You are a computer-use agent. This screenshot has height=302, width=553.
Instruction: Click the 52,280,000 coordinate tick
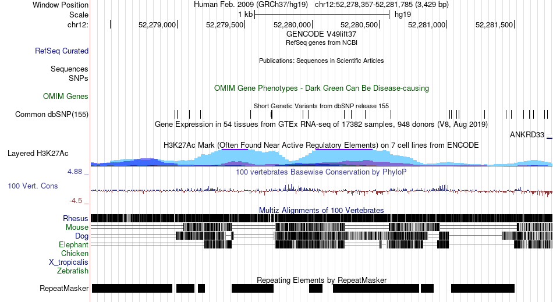[293, 24]
